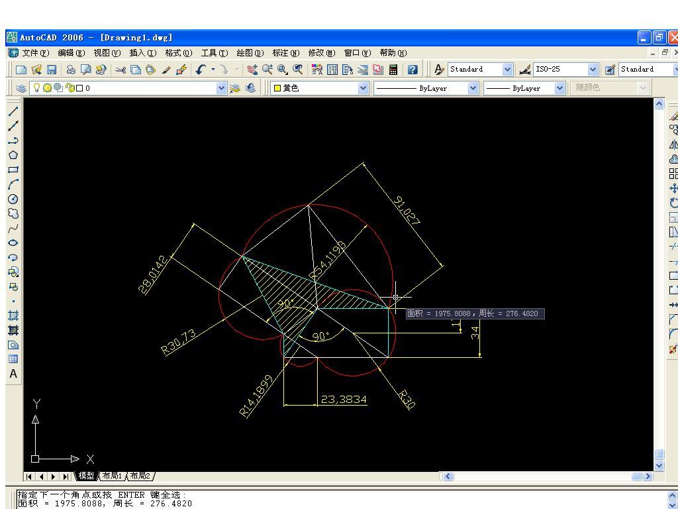Image resolution: width=678 pixels, height=509 pixels.
Task: Select the Multiline Text tool
Action: (13, 374)
